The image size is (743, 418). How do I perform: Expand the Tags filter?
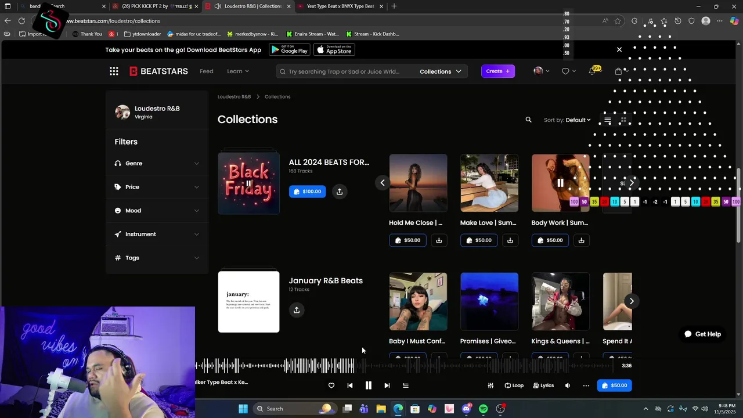point(157,258)
